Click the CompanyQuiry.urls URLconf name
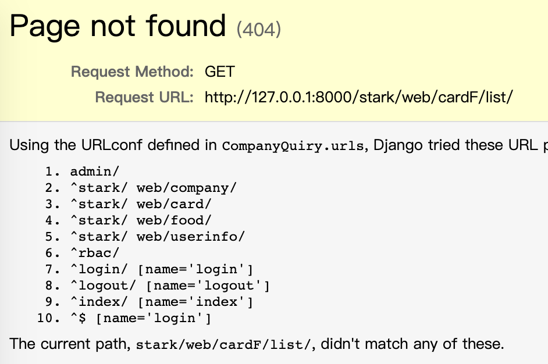This screenshot has width=548, height=364. pos(293,146)
